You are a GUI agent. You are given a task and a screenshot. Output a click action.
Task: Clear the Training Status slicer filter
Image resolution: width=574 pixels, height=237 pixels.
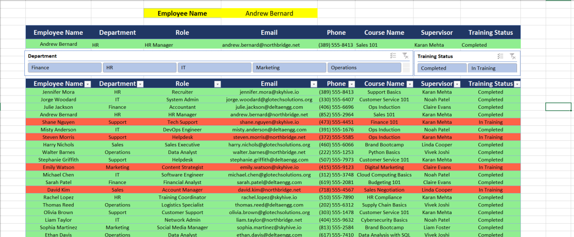click(512, 56)
